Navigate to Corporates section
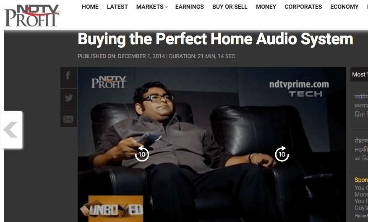 pos(303,7)
